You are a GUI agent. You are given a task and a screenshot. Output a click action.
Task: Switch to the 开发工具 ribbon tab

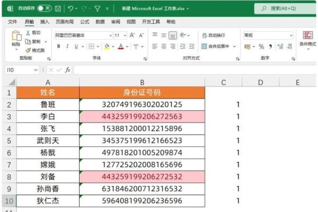(x=151, y=22)
